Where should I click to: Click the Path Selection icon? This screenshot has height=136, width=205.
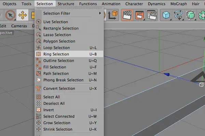coord(38,73)
